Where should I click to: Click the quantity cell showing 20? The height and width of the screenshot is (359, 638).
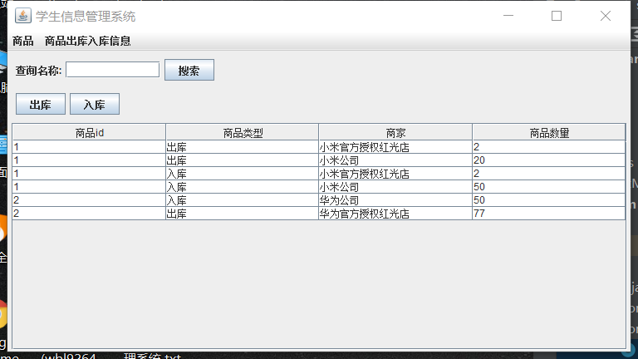click(x=548, y=160)
